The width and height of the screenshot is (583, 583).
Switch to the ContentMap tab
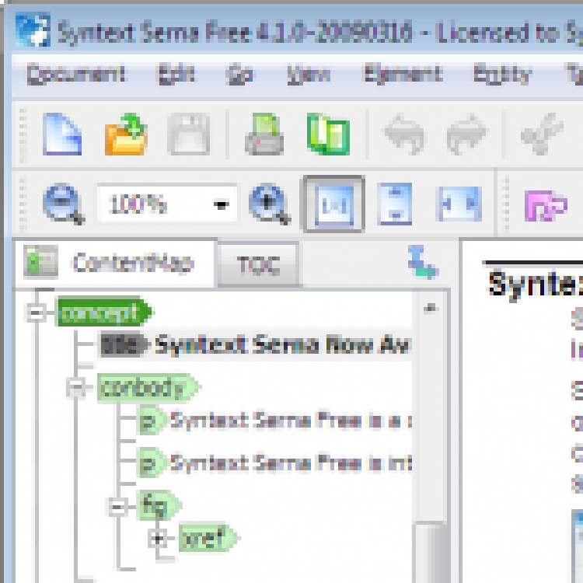coord(115,264)
